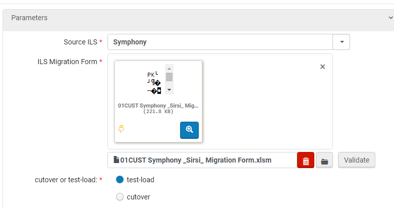Click the Migration Form.xlsm filename field
The width and height of the screenshot is (394, 208).
pos(202,161)
